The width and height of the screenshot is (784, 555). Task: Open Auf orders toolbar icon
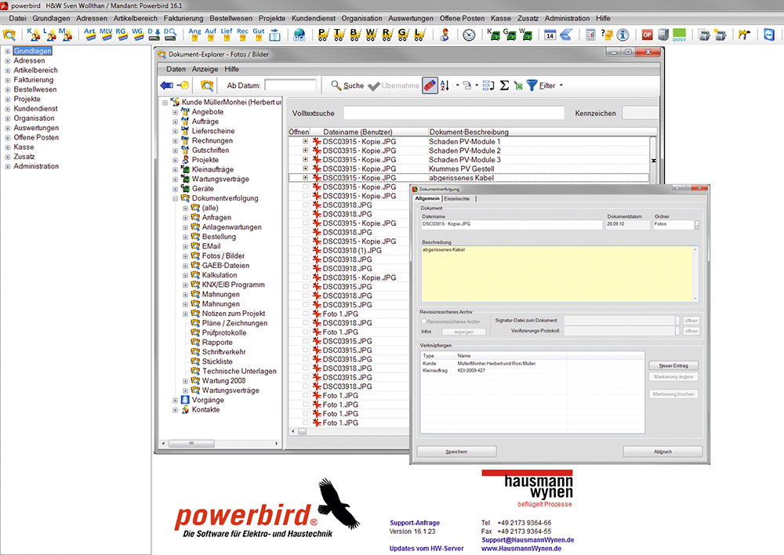210,34
